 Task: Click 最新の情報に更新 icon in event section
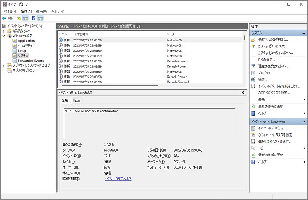point(253,155)
